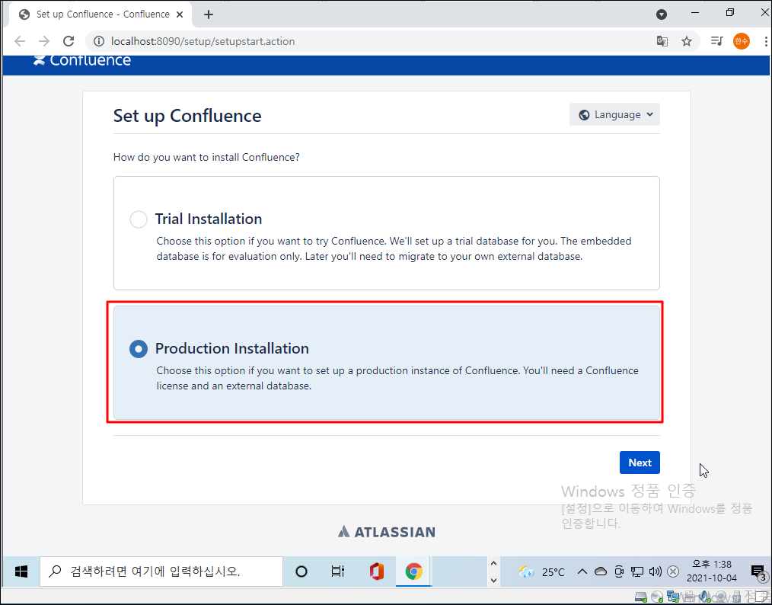This screenshot has width=772, height=605.
Task: Open the Windows Start menu
Action: point(21,571)
